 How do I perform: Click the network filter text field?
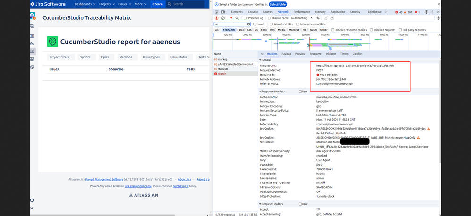(232, 24)
